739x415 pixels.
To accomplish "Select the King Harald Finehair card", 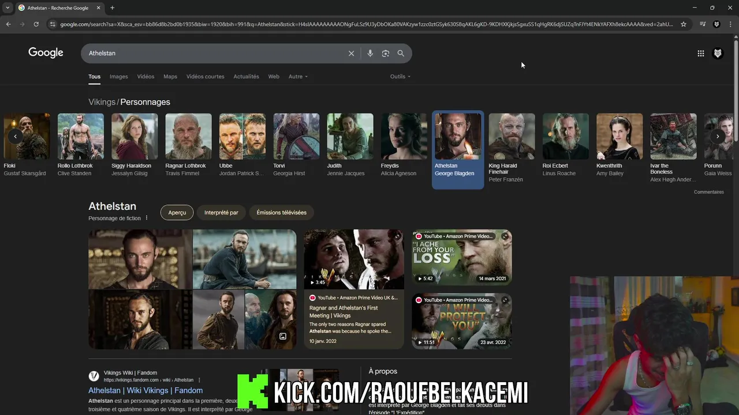I will click(x=512, y=148).
